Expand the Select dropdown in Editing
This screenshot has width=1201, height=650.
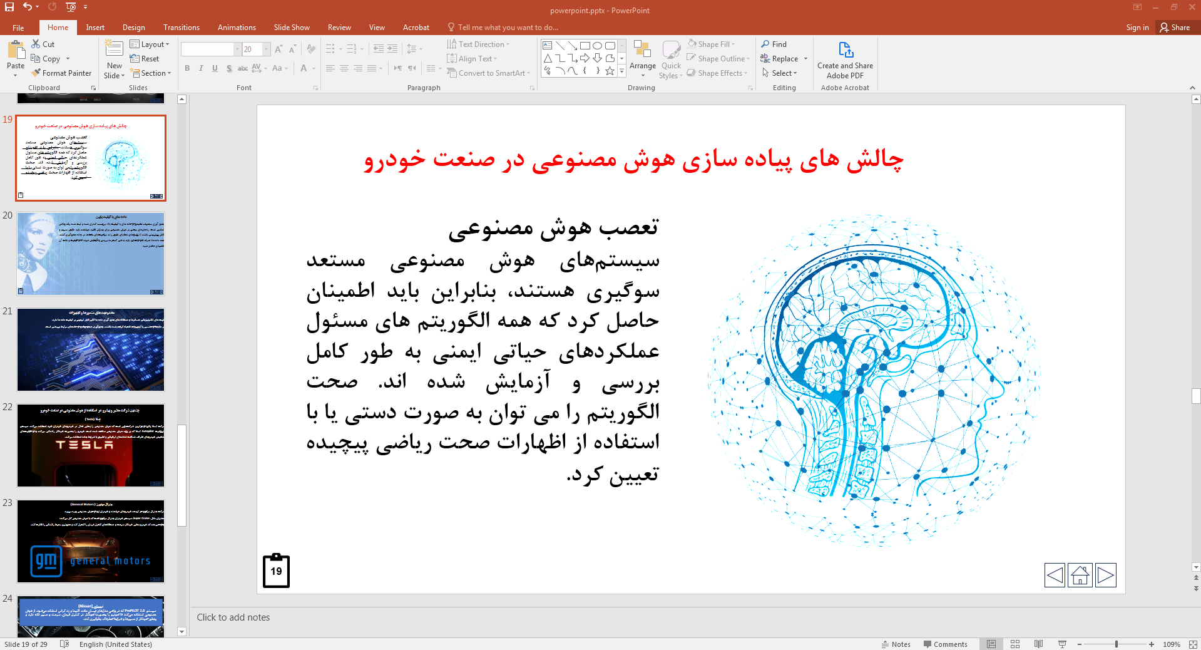click(x=779, y=73)
